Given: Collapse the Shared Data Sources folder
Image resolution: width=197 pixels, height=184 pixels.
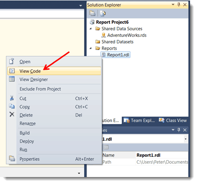Looking at the screenshot, I should click(91, 29).
